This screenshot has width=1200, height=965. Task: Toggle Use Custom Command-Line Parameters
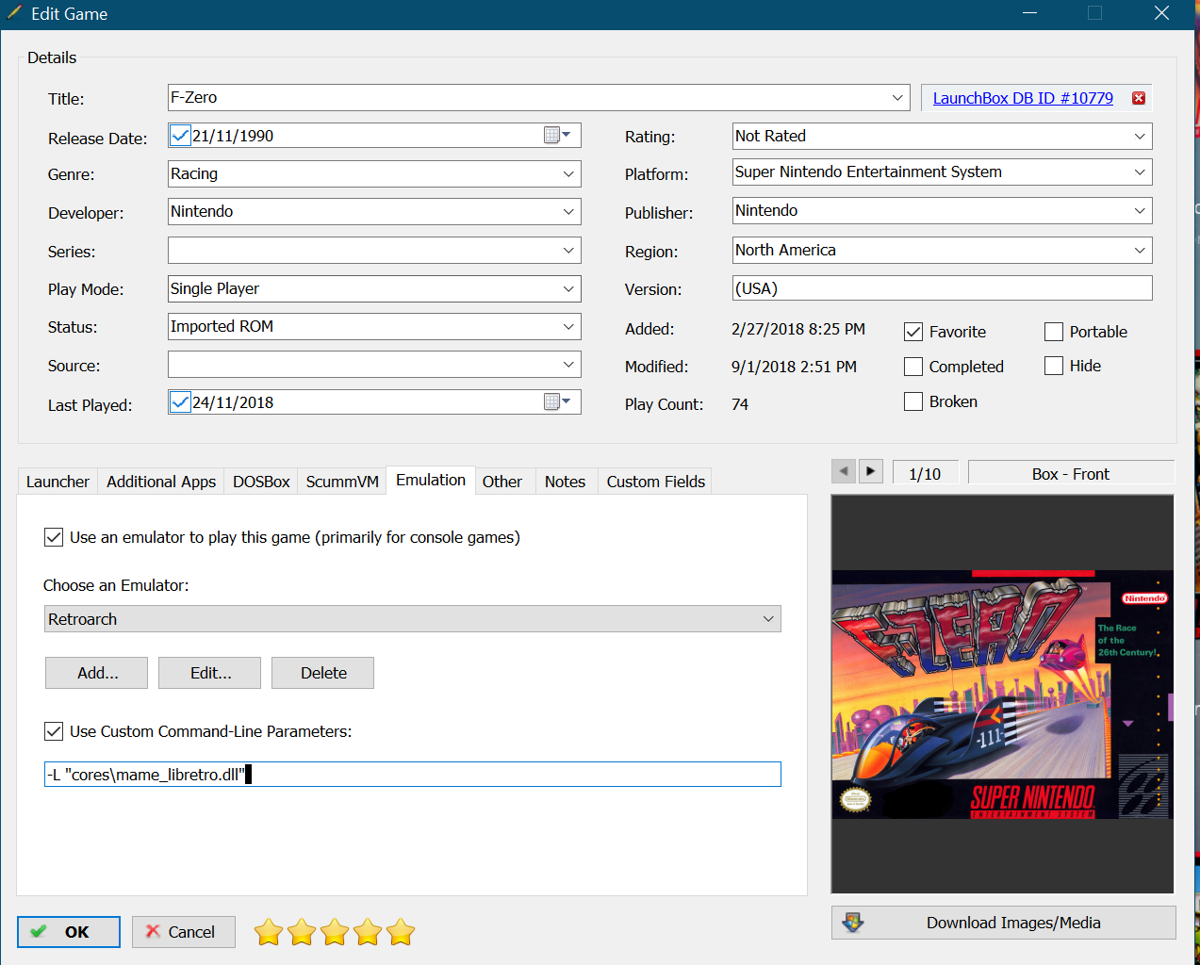[x=54, y=731]
